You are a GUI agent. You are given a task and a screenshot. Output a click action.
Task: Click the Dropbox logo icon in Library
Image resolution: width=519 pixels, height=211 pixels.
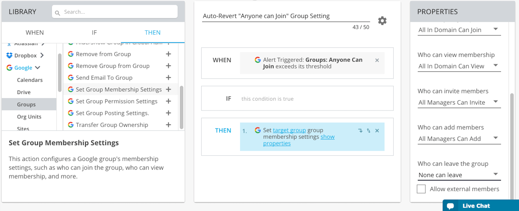[x=9, y=55]
